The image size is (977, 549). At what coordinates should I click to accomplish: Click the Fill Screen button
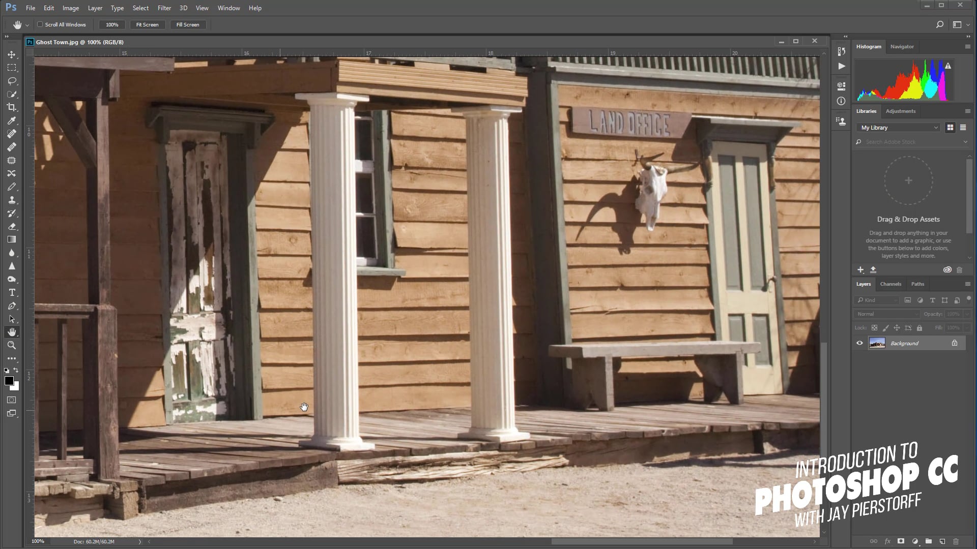click(188, 24)
